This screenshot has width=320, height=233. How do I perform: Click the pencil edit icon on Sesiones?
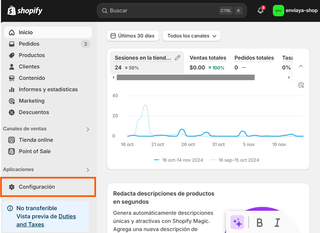coord(178,58)
